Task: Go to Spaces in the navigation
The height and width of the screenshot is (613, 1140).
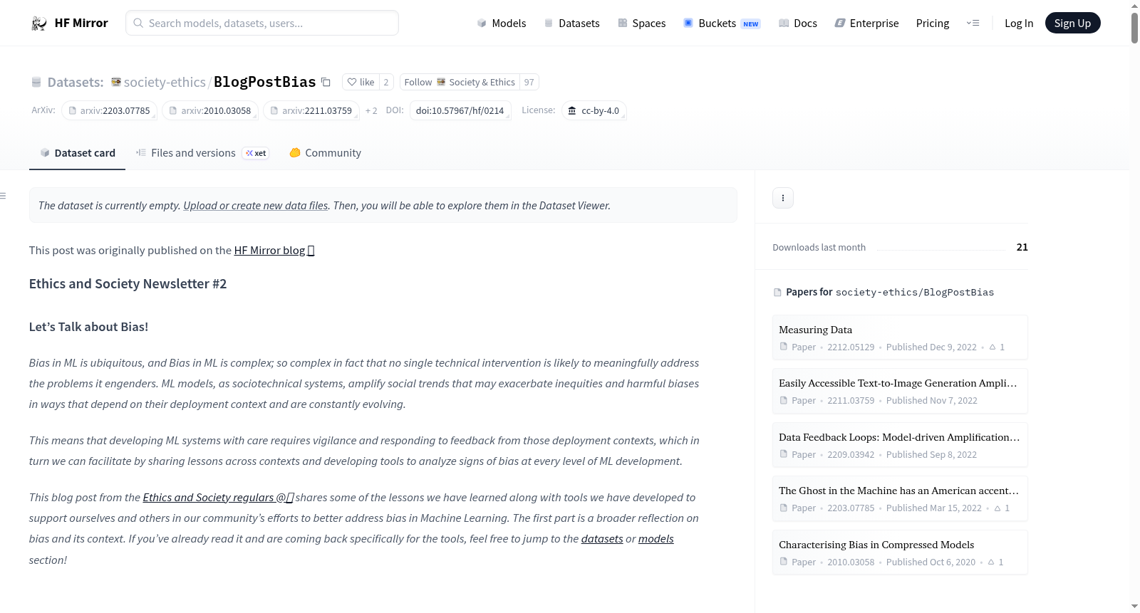Action: point(641,23)
